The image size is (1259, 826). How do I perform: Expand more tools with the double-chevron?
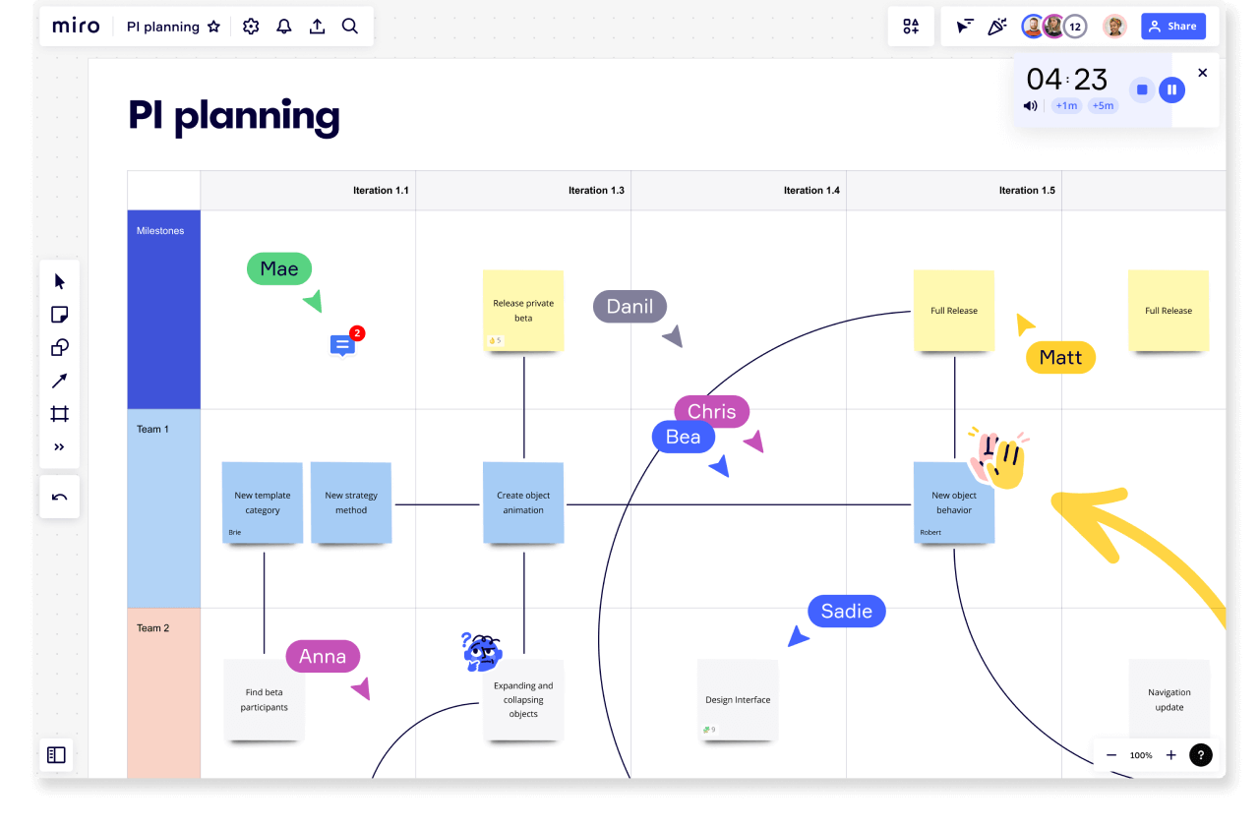(x=59, y=446)
